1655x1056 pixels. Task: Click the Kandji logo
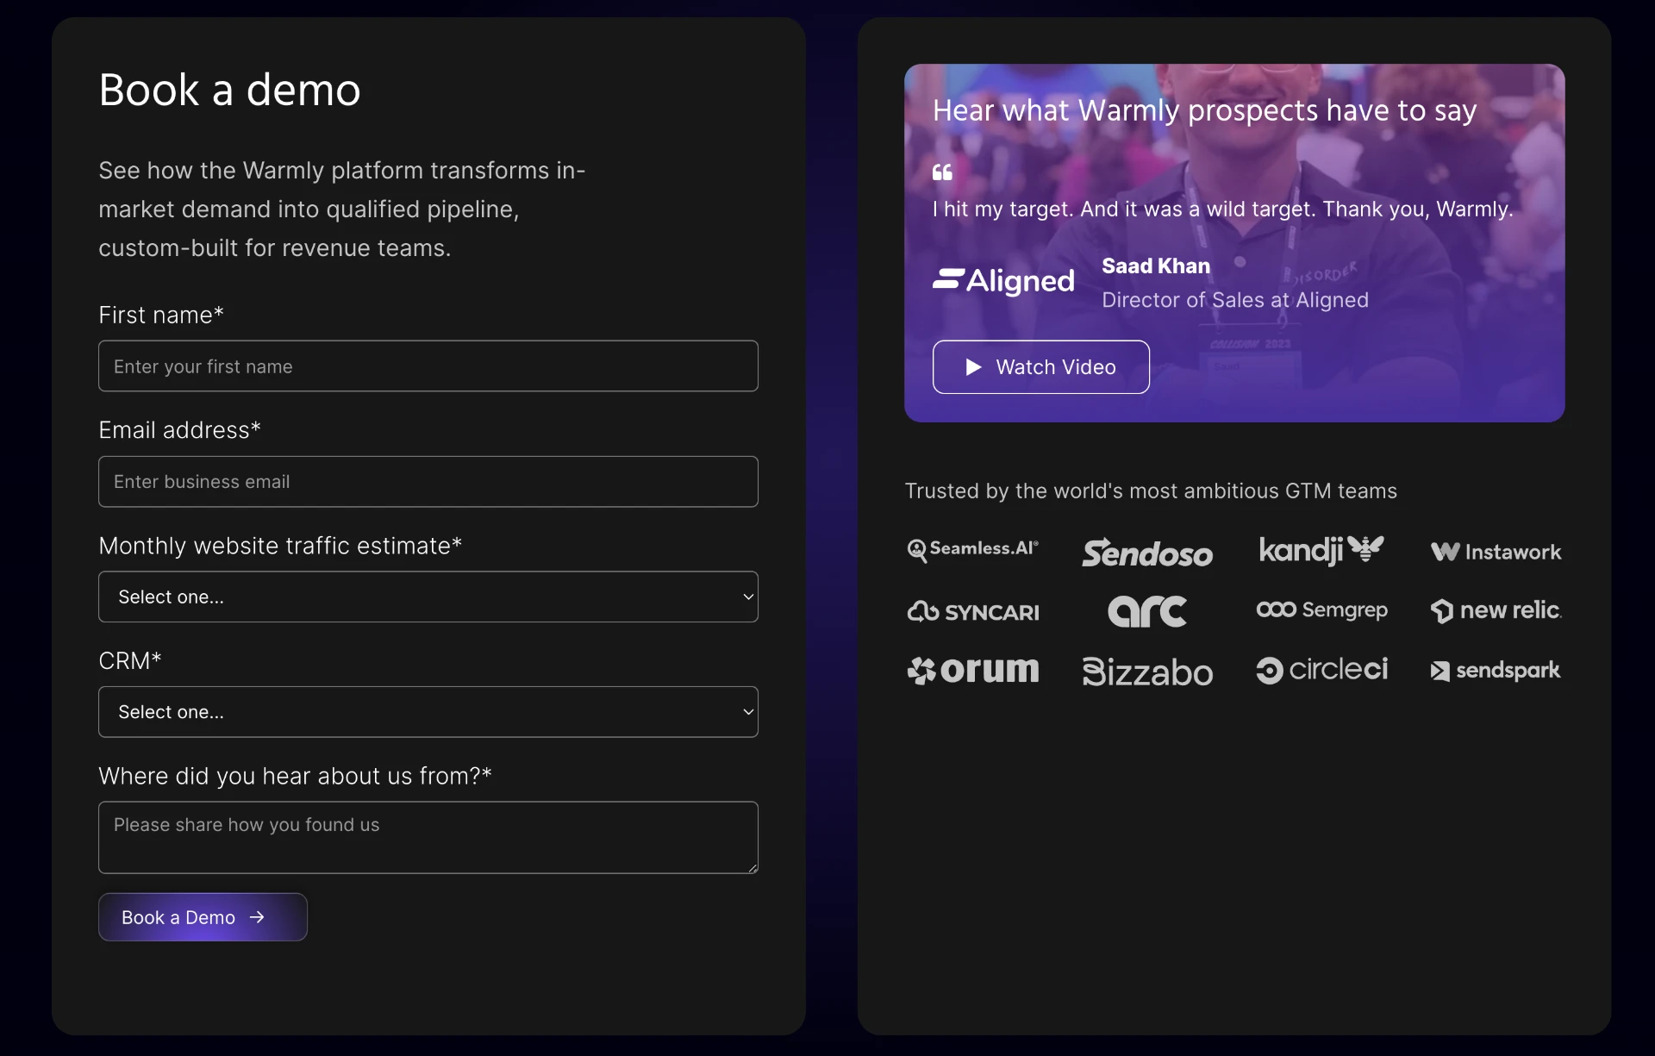(1321, 549)
